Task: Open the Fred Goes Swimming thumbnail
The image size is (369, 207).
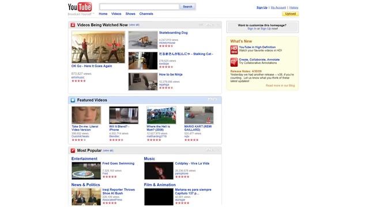Action: 86,171
